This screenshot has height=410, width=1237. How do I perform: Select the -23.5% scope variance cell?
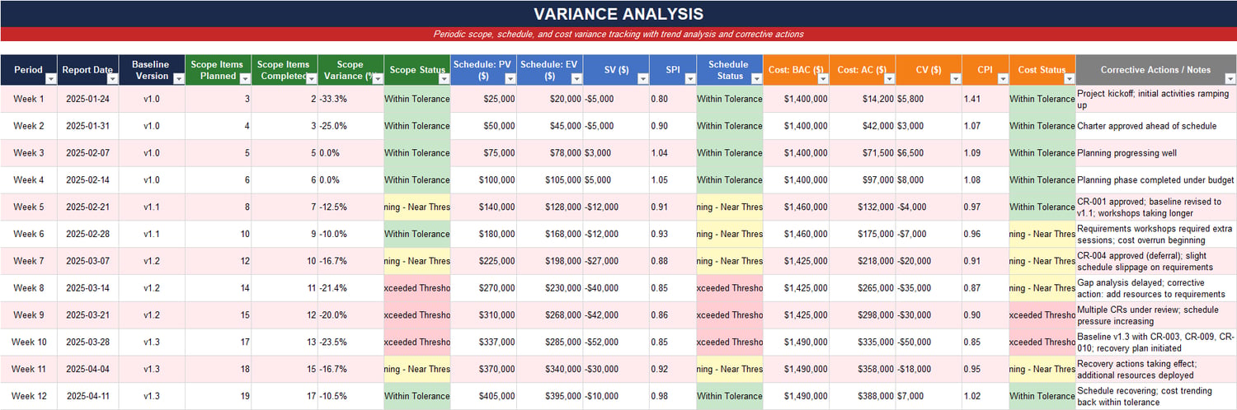point(350,342)
